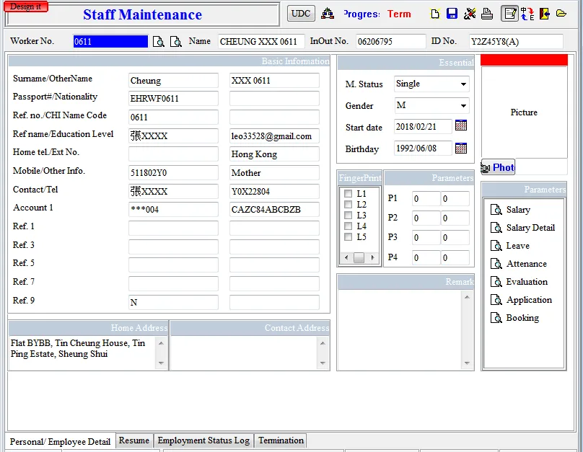
Task: Open the Birthday calendar picker
Action: 461,149
